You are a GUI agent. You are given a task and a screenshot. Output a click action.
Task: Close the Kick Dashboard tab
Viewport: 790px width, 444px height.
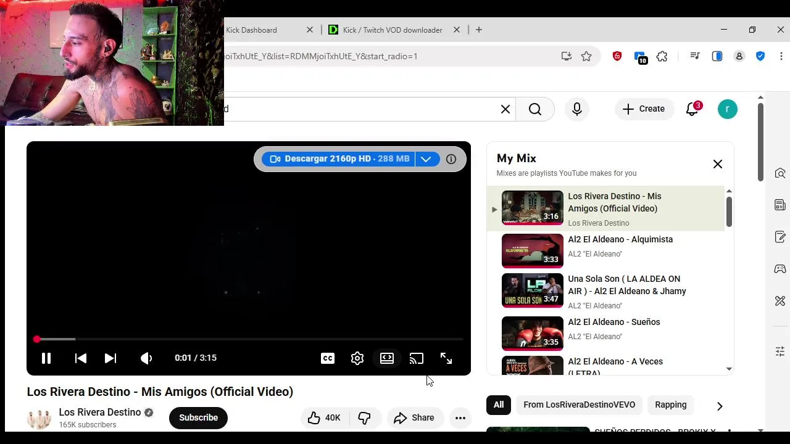point(310,30)
